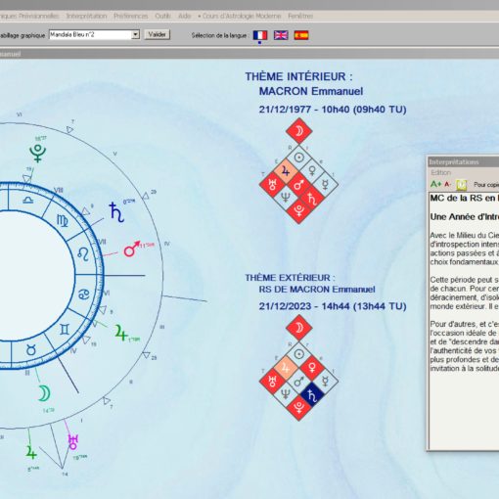Pick Venus tile in Thème Intérieur diamond

click(312, 171)
